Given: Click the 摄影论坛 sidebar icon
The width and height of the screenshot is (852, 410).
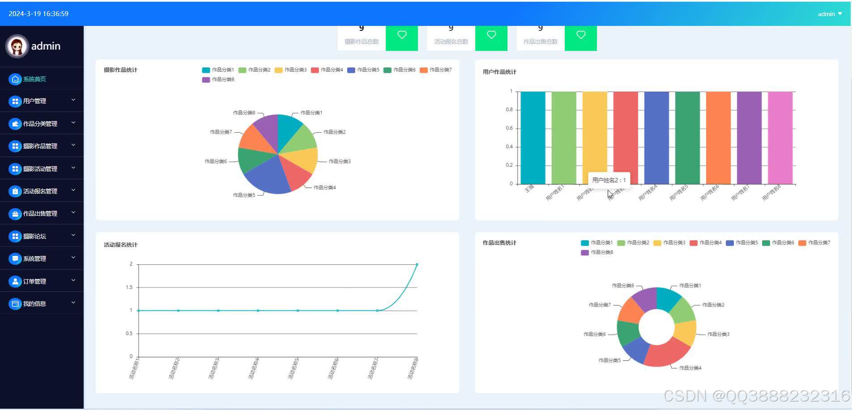Looking at the screenshot, I should tap(15, 236).
